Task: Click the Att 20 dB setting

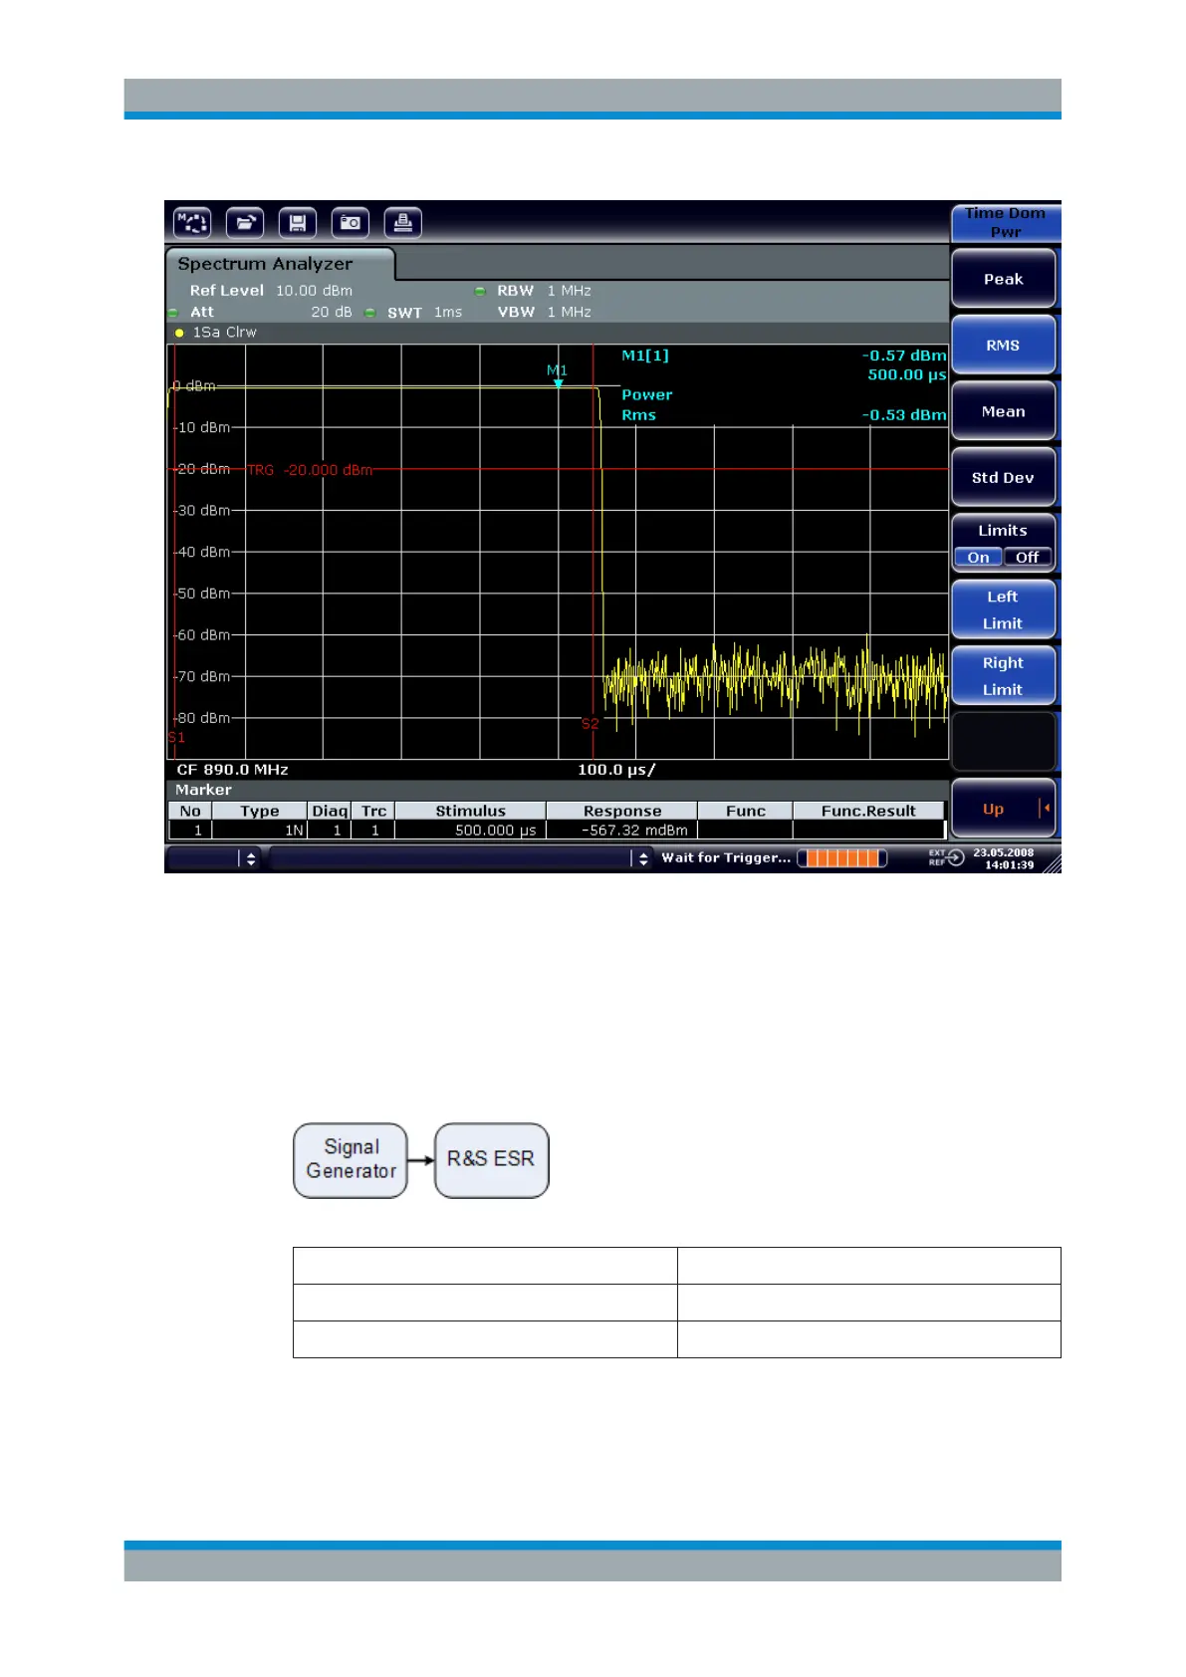Action: click(271, 312)
